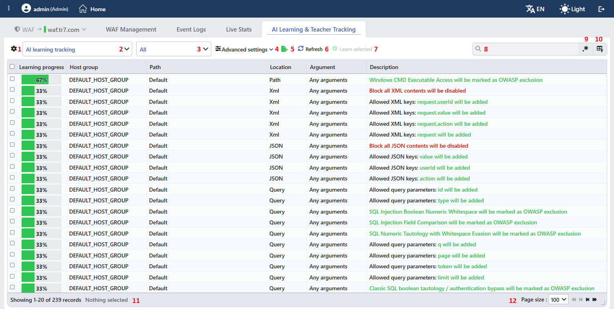This screenshot has width=614, height=309.
Task: Click 'Allowed query parameters: token will be added'
Action: pyautogui.click(x=428, y=266)
